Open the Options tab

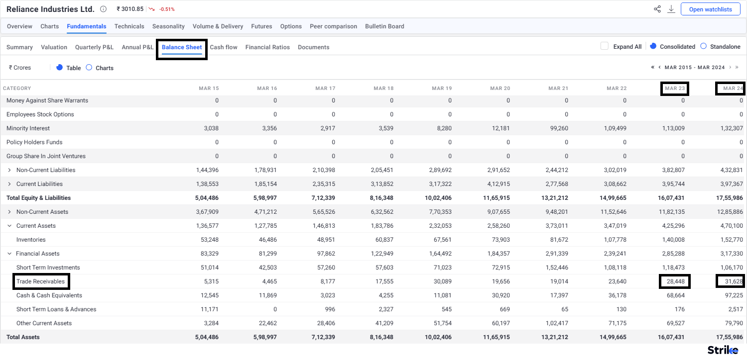pos(291,26)
